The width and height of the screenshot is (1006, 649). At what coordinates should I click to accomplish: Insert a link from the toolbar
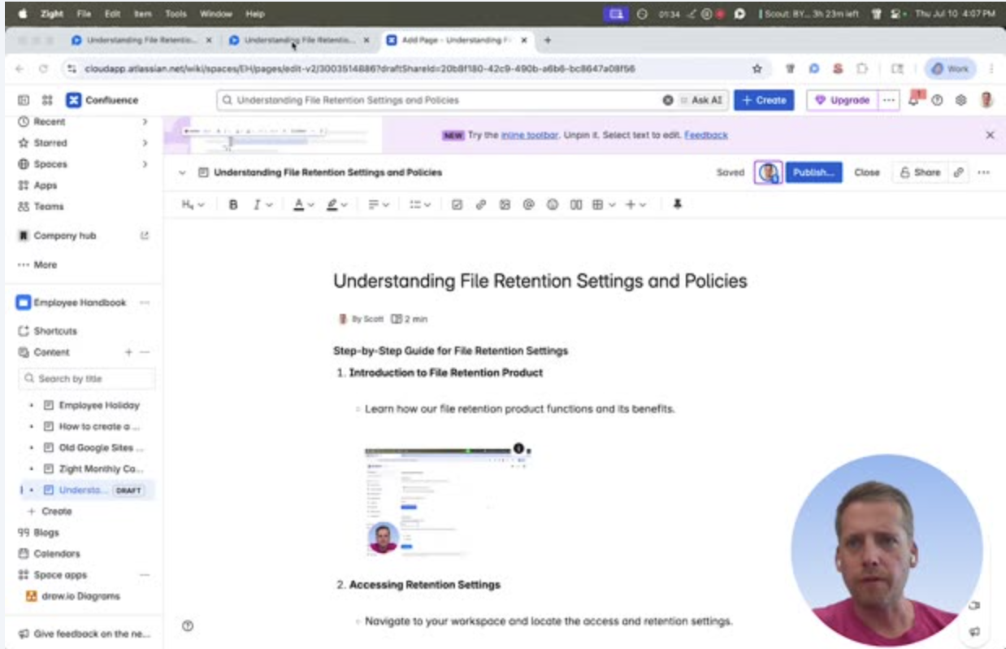pyautogui.click(x=480, y=205)
